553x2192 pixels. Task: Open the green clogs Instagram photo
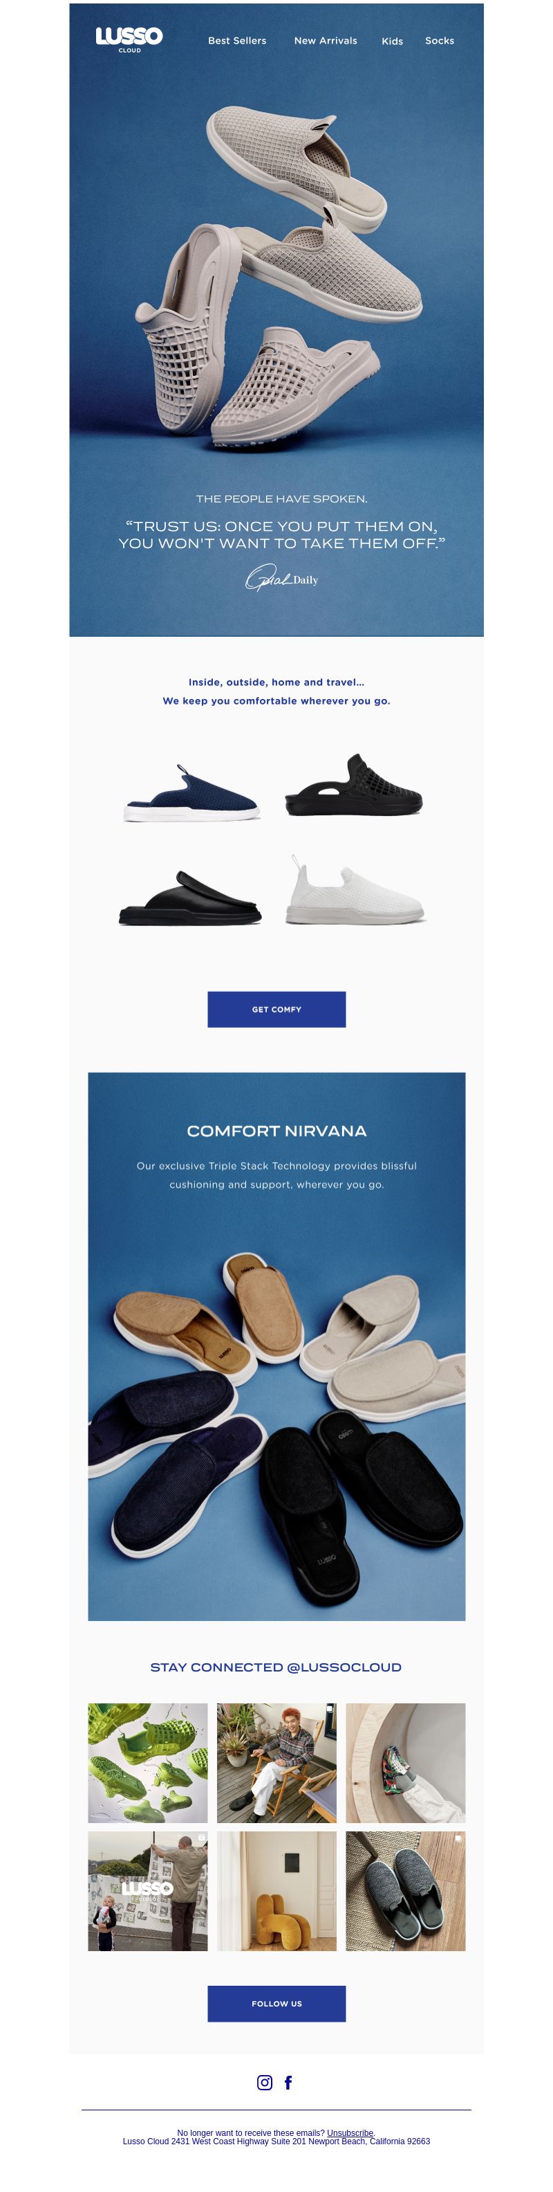click(x=148, y=1763)
